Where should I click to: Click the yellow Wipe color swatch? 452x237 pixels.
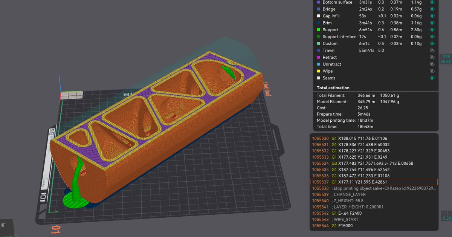tap(319, 71)
